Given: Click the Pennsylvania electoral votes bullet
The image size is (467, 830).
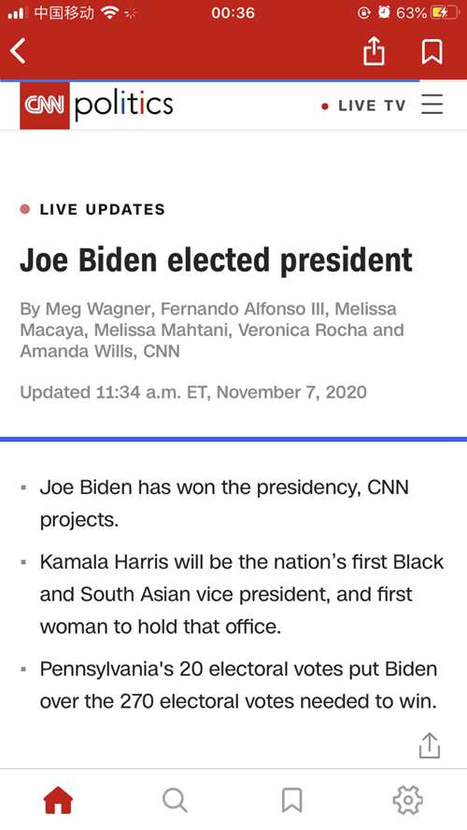Looking at the screenshot, I should coord(238,685).
